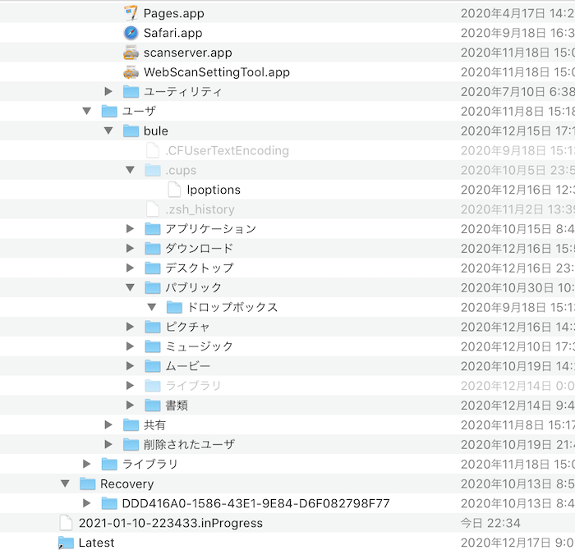Collapse the ドロップボックス folder
Viewport: 575px width, 550px height.
[151, 307]
